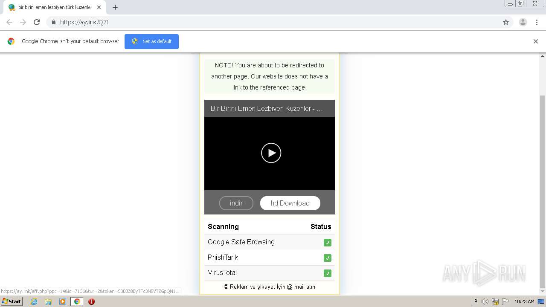Open the media player taskbar icon
The width and height of the screenshot is (546, 307).
click(63, 301)
